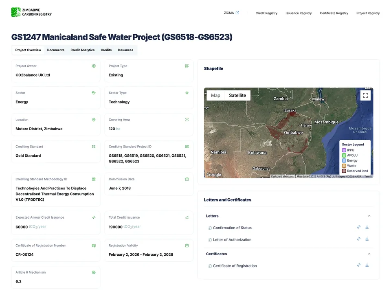
Task: Collapse the Letters section
Action: click(369, 216)
